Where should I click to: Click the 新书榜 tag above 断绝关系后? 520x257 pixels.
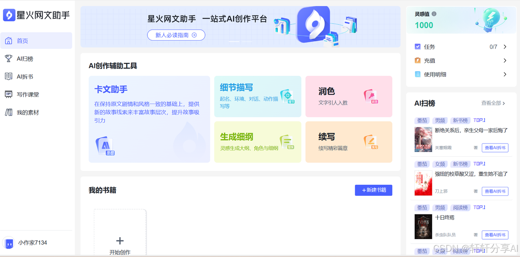tap(460, 120)
